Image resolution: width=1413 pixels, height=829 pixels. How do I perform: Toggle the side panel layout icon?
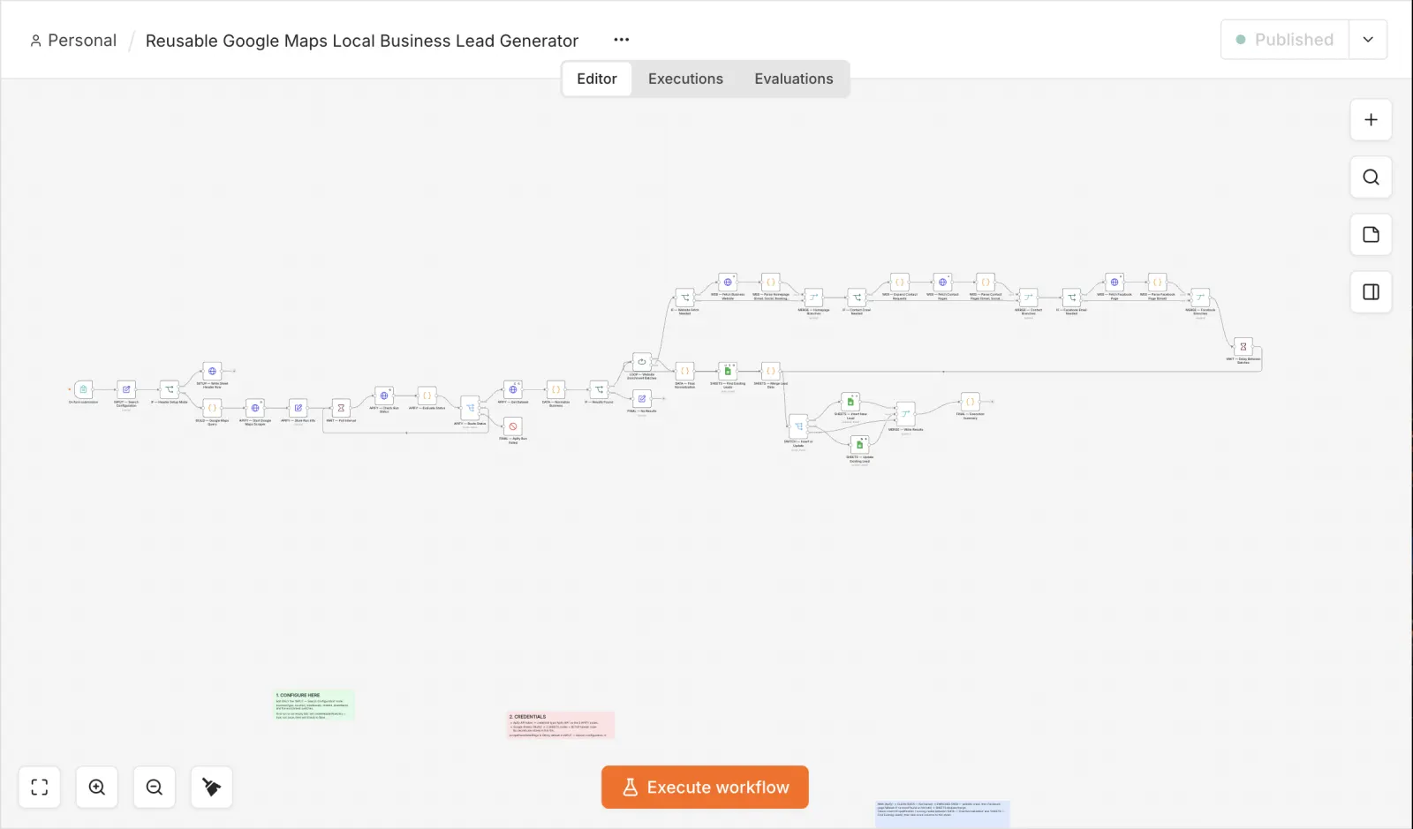[1371, 292]
